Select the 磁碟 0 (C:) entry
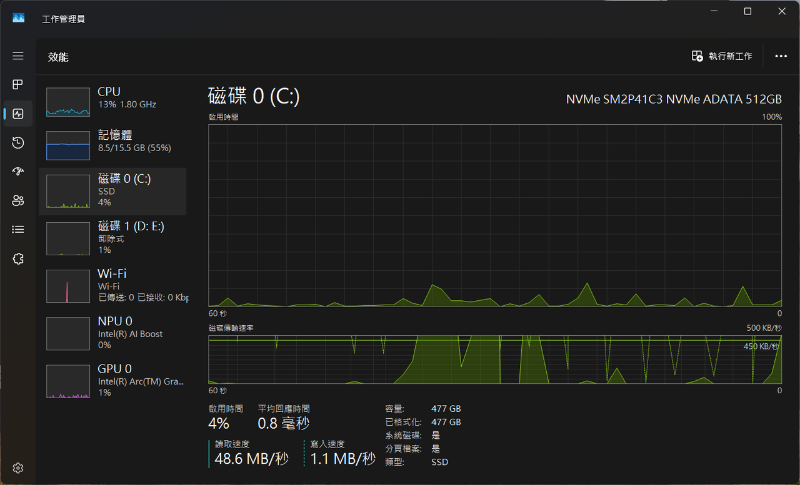 coord(112,192)
